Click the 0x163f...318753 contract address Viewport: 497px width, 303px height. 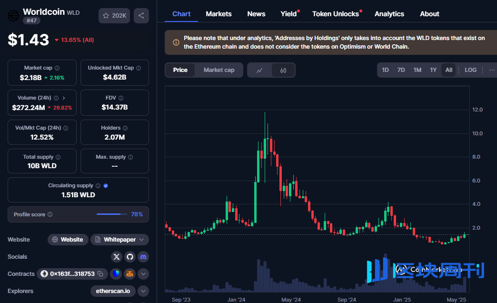pyautogui.click(x=72, y=274)
